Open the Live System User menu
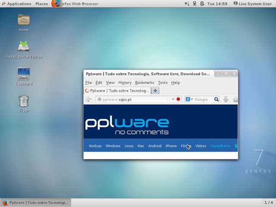 click(253, 4)
